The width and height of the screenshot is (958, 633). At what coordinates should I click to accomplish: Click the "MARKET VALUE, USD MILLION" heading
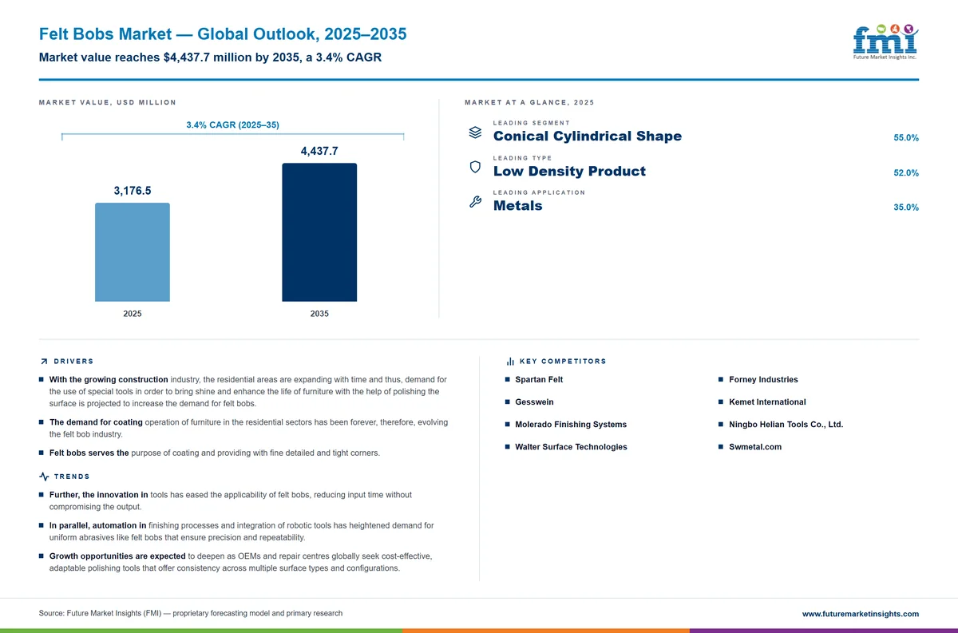108,103
